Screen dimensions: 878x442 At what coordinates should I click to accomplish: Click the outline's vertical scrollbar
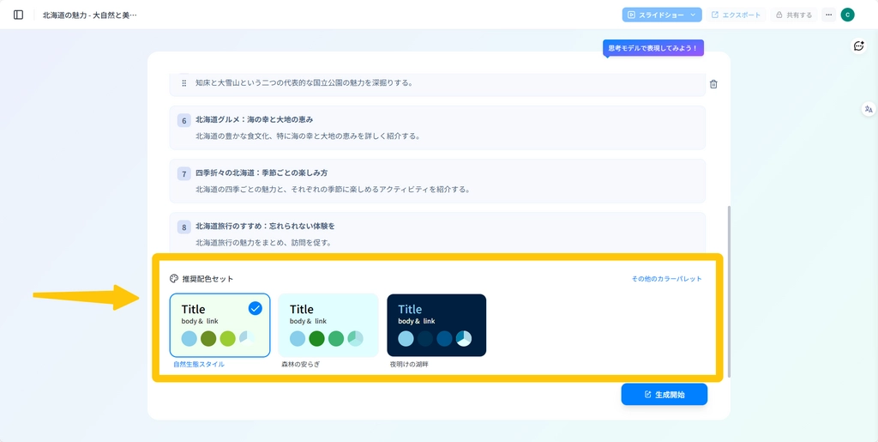[x=729, y=292]
